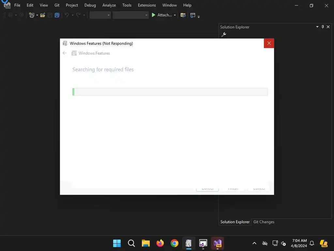The image size is (334, 251).
Task: Open Solution Explorer window position dropdown
Action: click(x=317, y=27)
